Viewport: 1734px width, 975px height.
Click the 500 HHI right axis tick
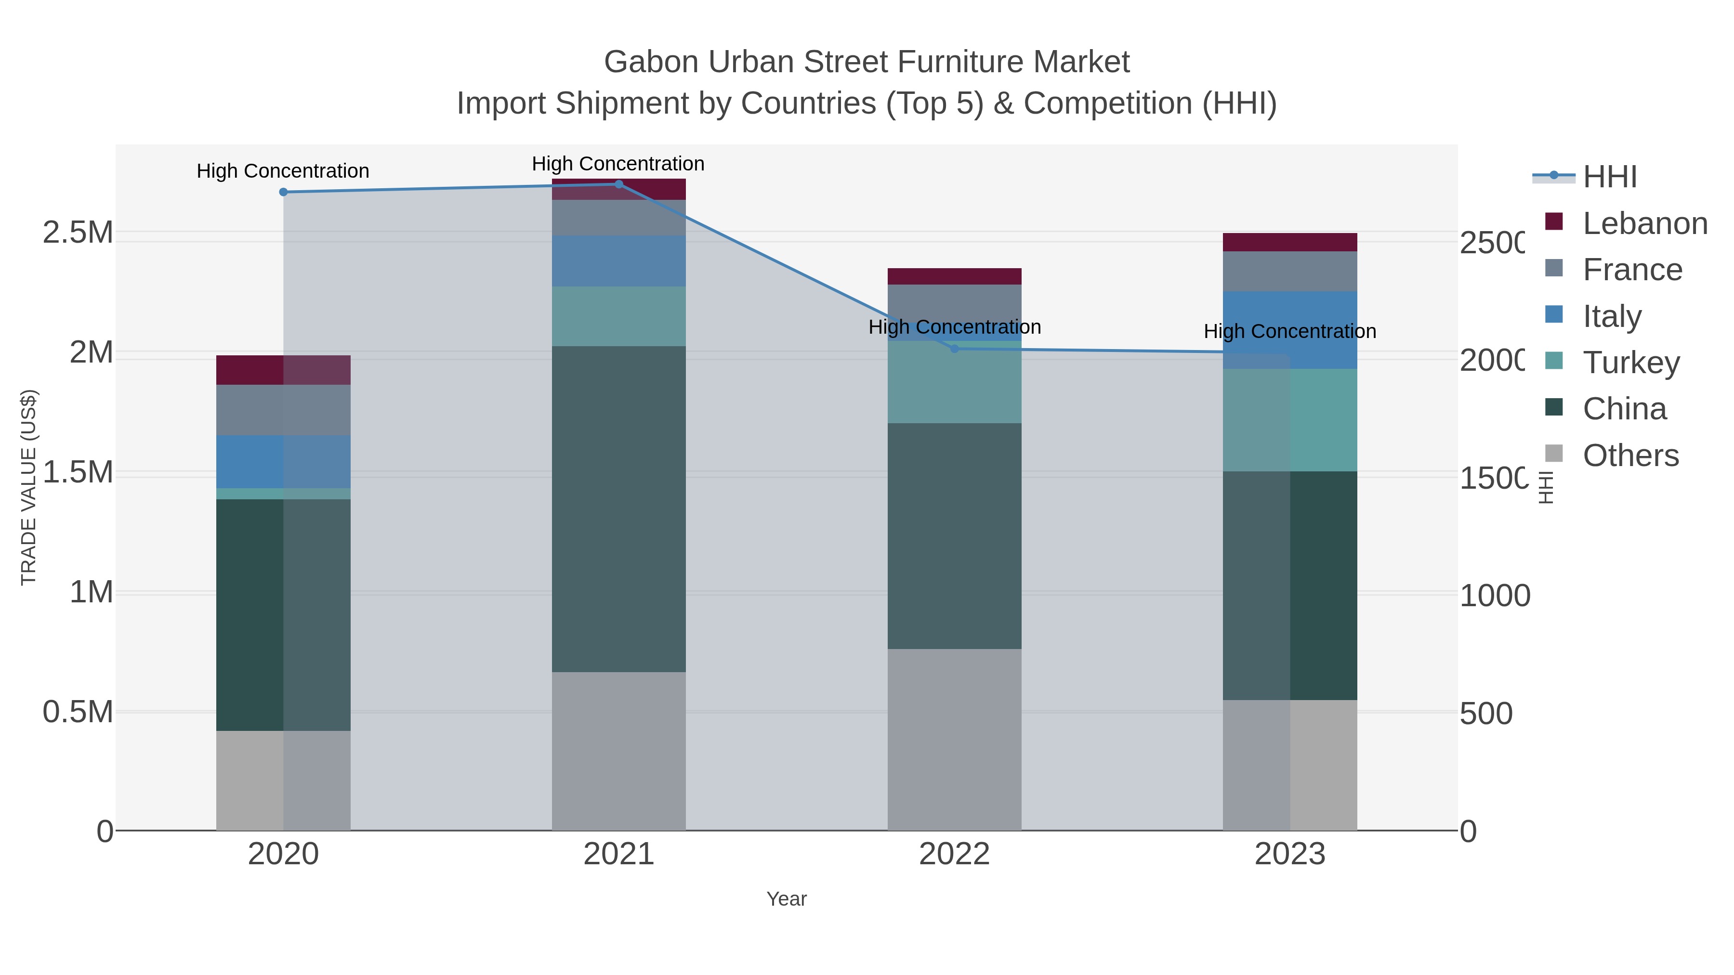tap(1486, 713)
